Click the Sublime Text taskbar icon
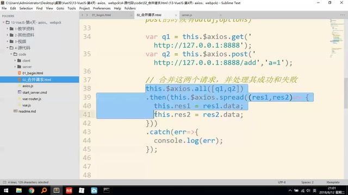The height and width of the screenshot is (195, 348). point(57,190)
